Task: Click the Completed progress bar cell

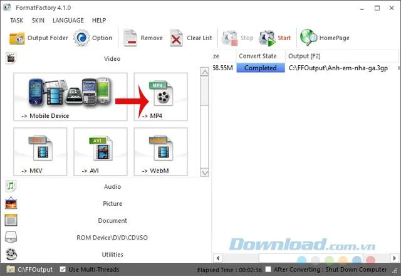Action: pos(261,68)
